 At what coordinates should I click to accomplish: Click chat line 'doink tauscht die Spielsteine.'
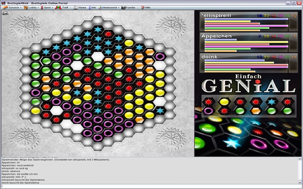pyautogui.click(x=21, y=183)
